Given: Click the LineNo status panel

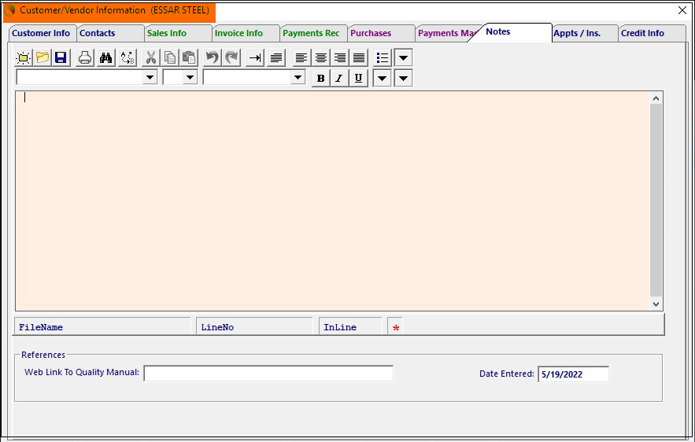Looking at the screenshot, I should (x=254, y=327).
